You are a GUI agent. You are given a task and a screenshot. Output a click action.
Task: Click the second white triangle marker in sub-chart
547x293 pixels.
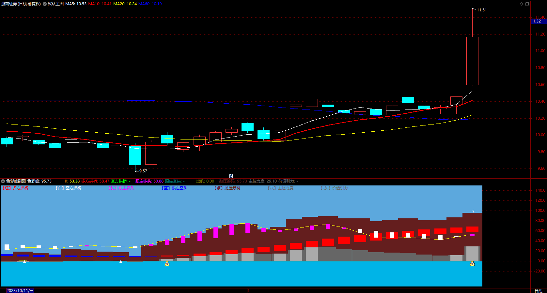point(121,261)
